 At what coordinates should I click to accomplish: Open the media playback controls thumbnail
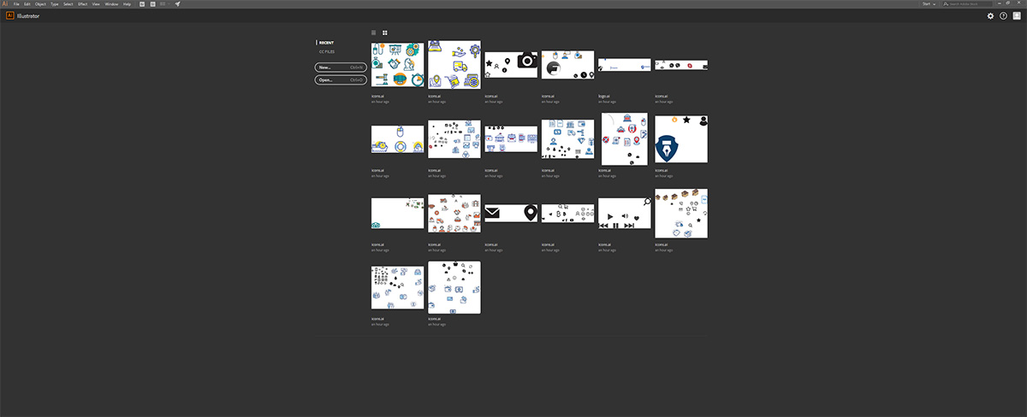coord(624,214)
